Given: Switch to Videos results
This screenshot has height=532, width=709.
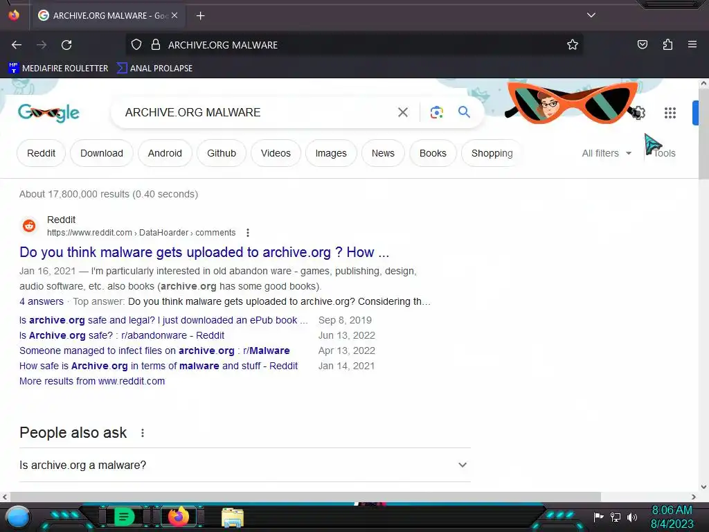Looking at the screenshot, I should click(276, 153).
